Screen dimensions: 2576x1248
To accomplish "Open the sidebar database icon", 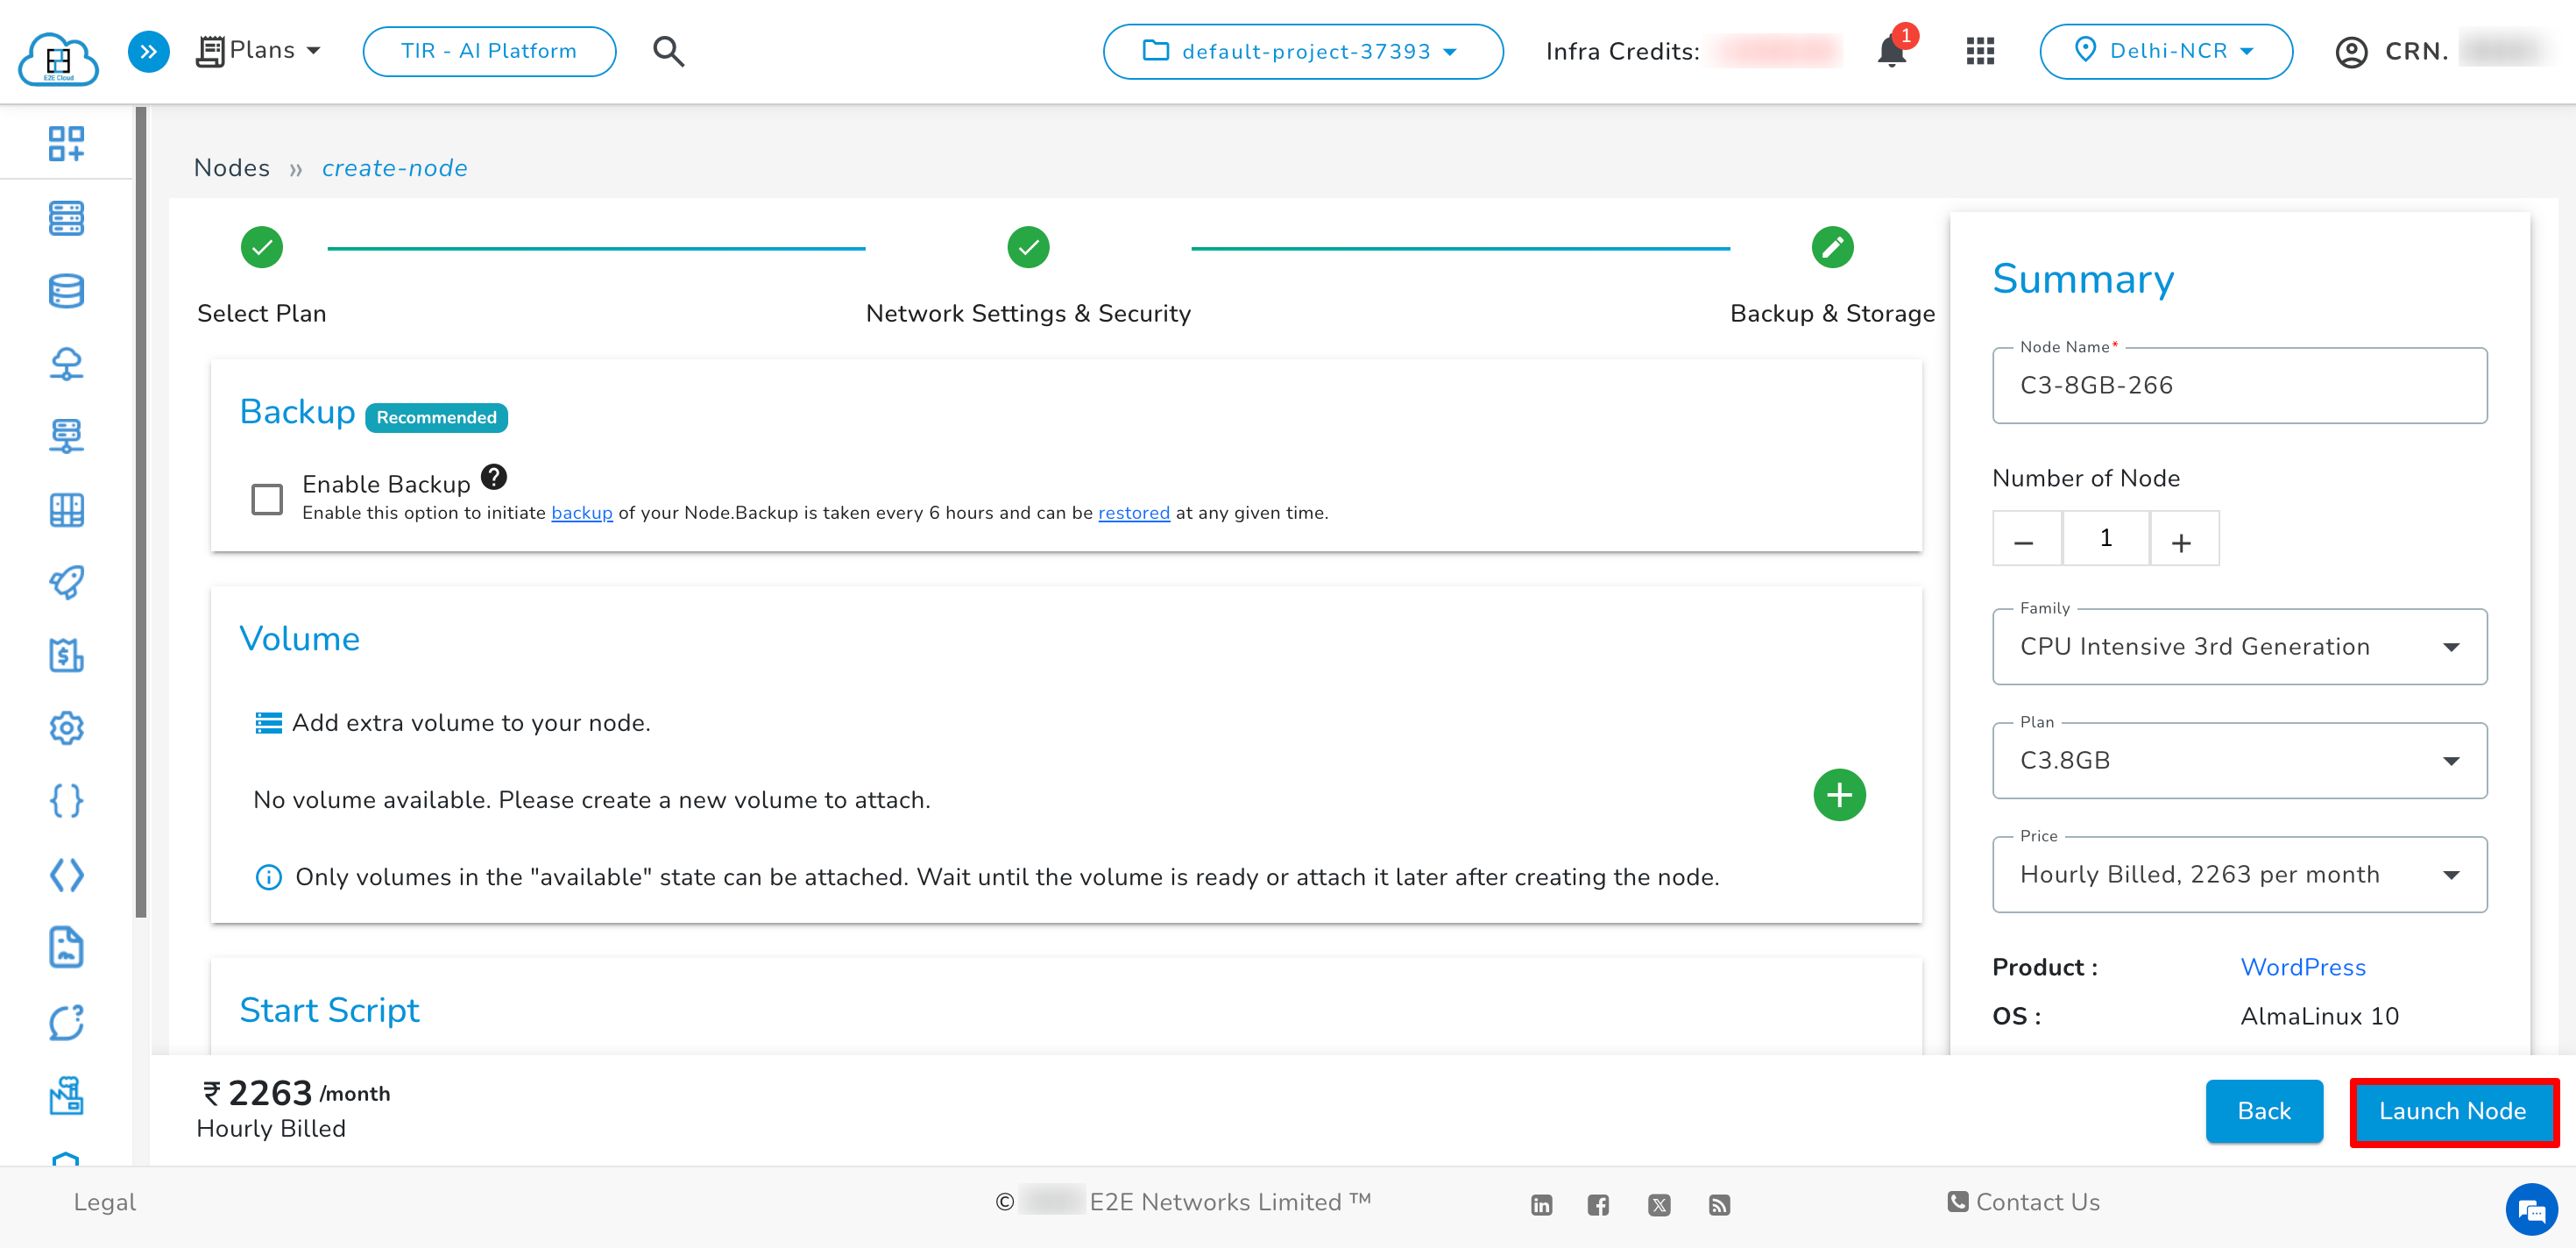I will [66, 291].
